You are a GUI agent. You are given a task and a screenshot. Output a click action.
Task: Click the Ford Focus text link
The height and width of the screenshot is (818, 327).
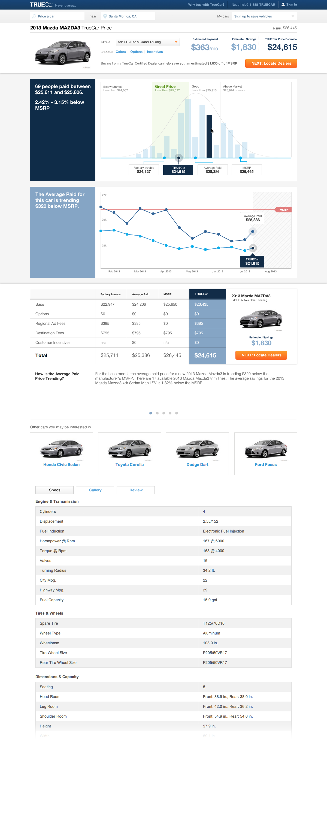(x=266, y=464)
